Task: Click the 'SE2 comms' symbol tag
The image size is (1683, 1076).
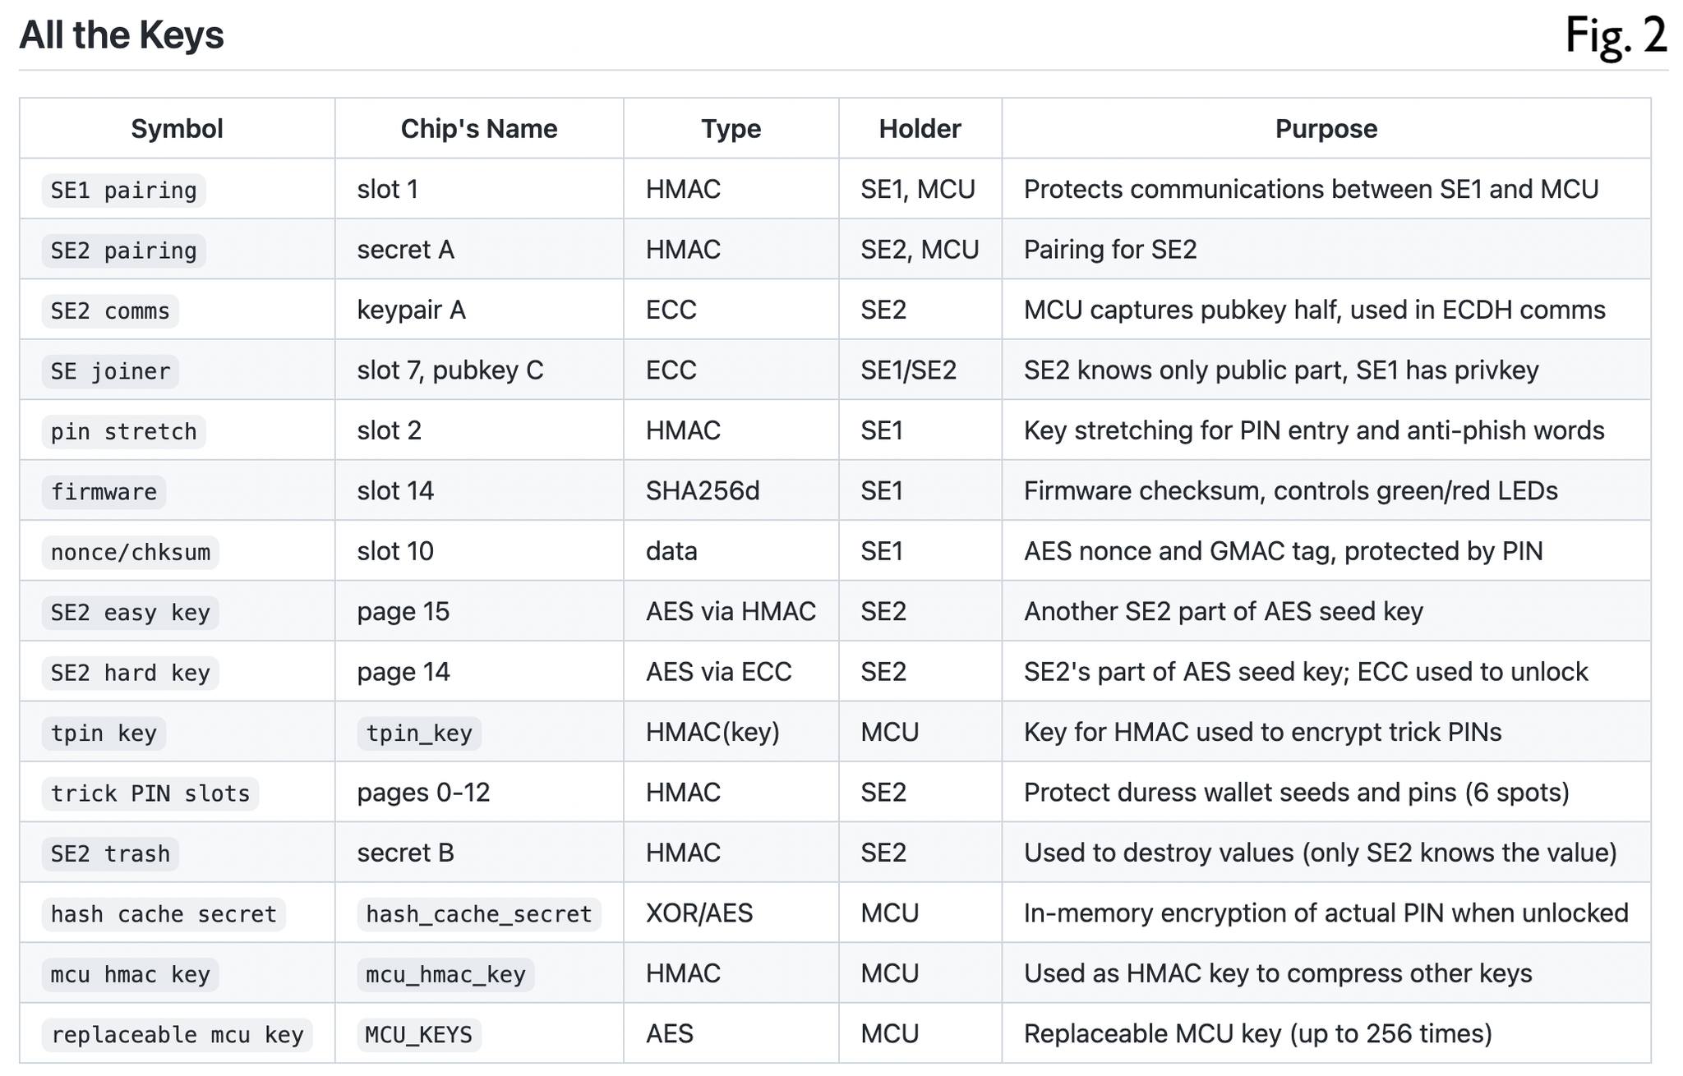Action: (110, 311)
